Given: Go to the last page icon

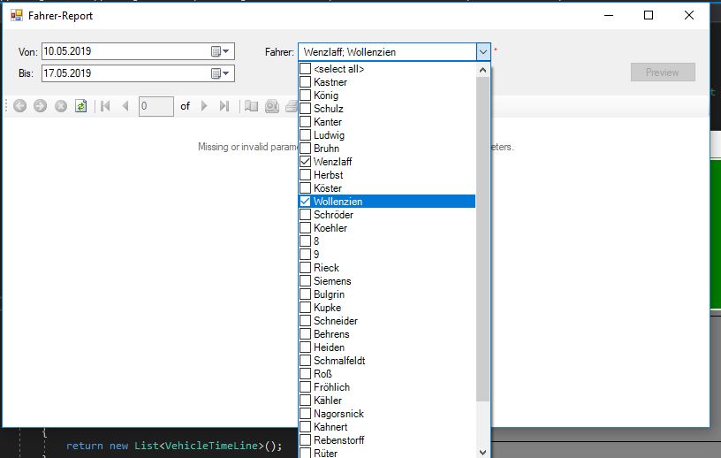Looking at the screenshot, I should tap(224, 106).
